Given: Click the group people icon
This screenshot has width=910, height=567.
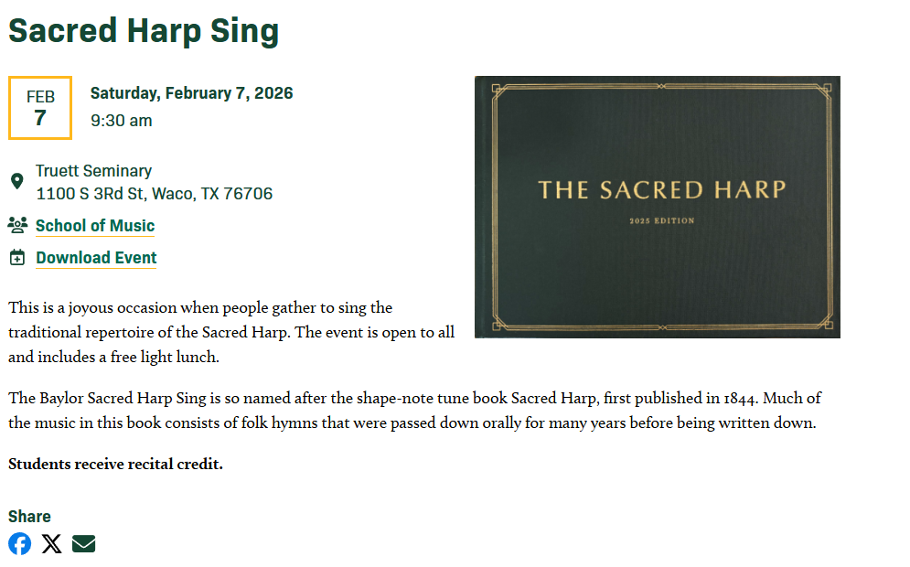Looking at the screenshot, I should pyautogui.click(x=17, y=225).
